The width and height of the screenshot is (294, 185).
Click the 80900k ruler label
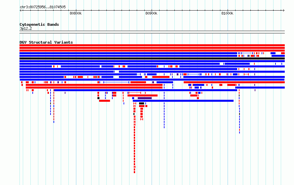pos(151,13)
